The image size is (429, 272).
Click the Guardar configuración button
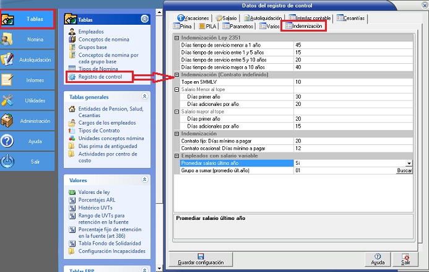[x=201, y=258]
